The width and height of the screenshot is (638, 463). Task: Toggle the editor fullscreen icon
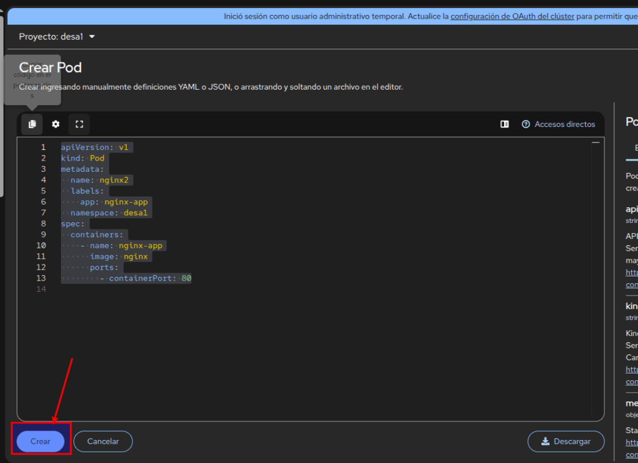coord(79,124)
